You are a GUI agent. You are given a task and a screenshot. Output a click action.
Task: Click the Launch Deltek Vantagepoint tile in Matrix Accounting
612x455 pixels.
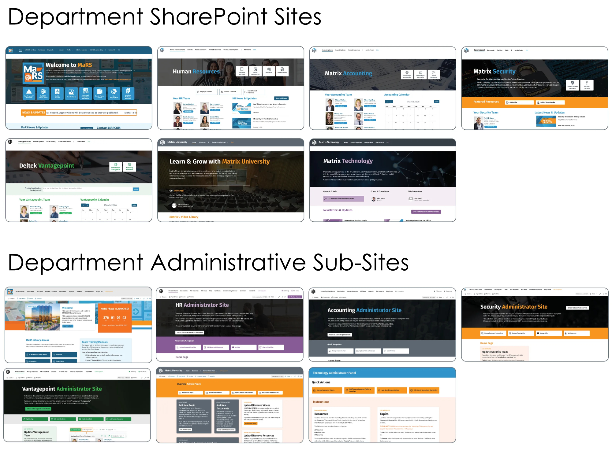tap(407, 74)
